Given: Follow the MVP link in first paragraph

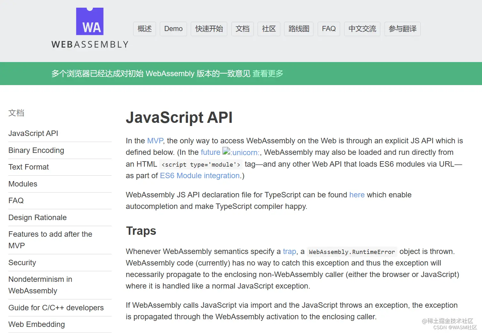Looking at the screenshot, I should (x=155, y=141).
